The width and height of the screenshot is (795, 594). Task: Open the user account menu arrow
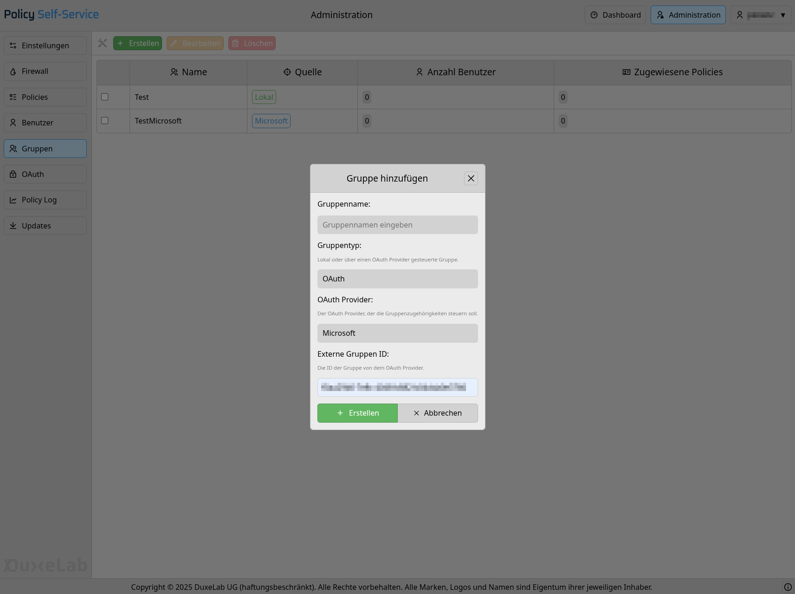(x=782, y=15)
